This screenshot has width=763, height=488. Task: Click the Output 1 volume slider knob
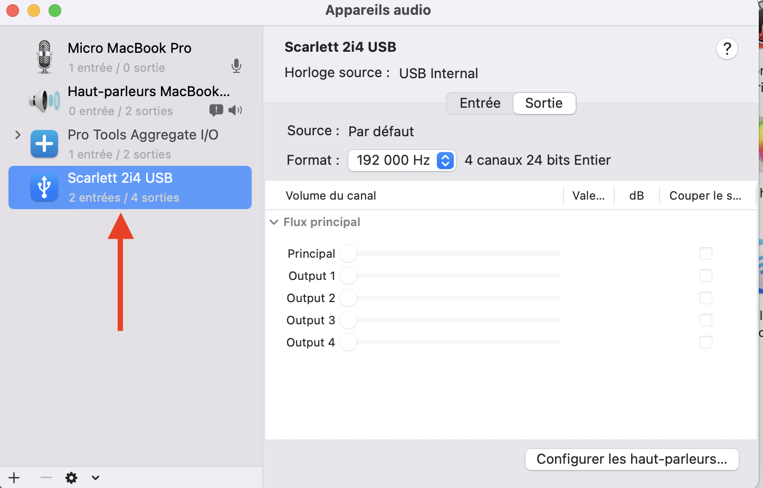[x=348, y=276]
